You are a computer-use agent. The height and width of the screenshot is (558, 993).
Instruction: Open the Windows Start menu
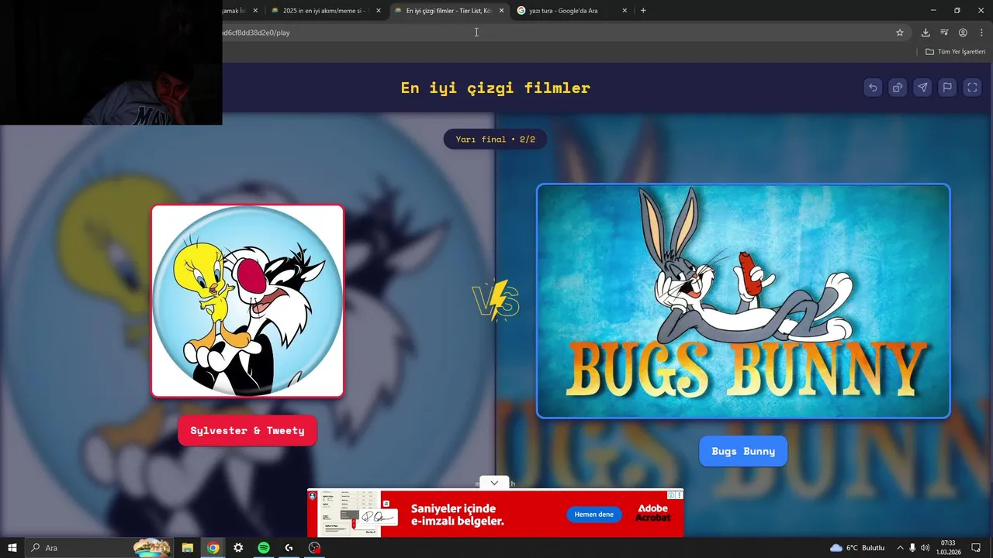12,548
